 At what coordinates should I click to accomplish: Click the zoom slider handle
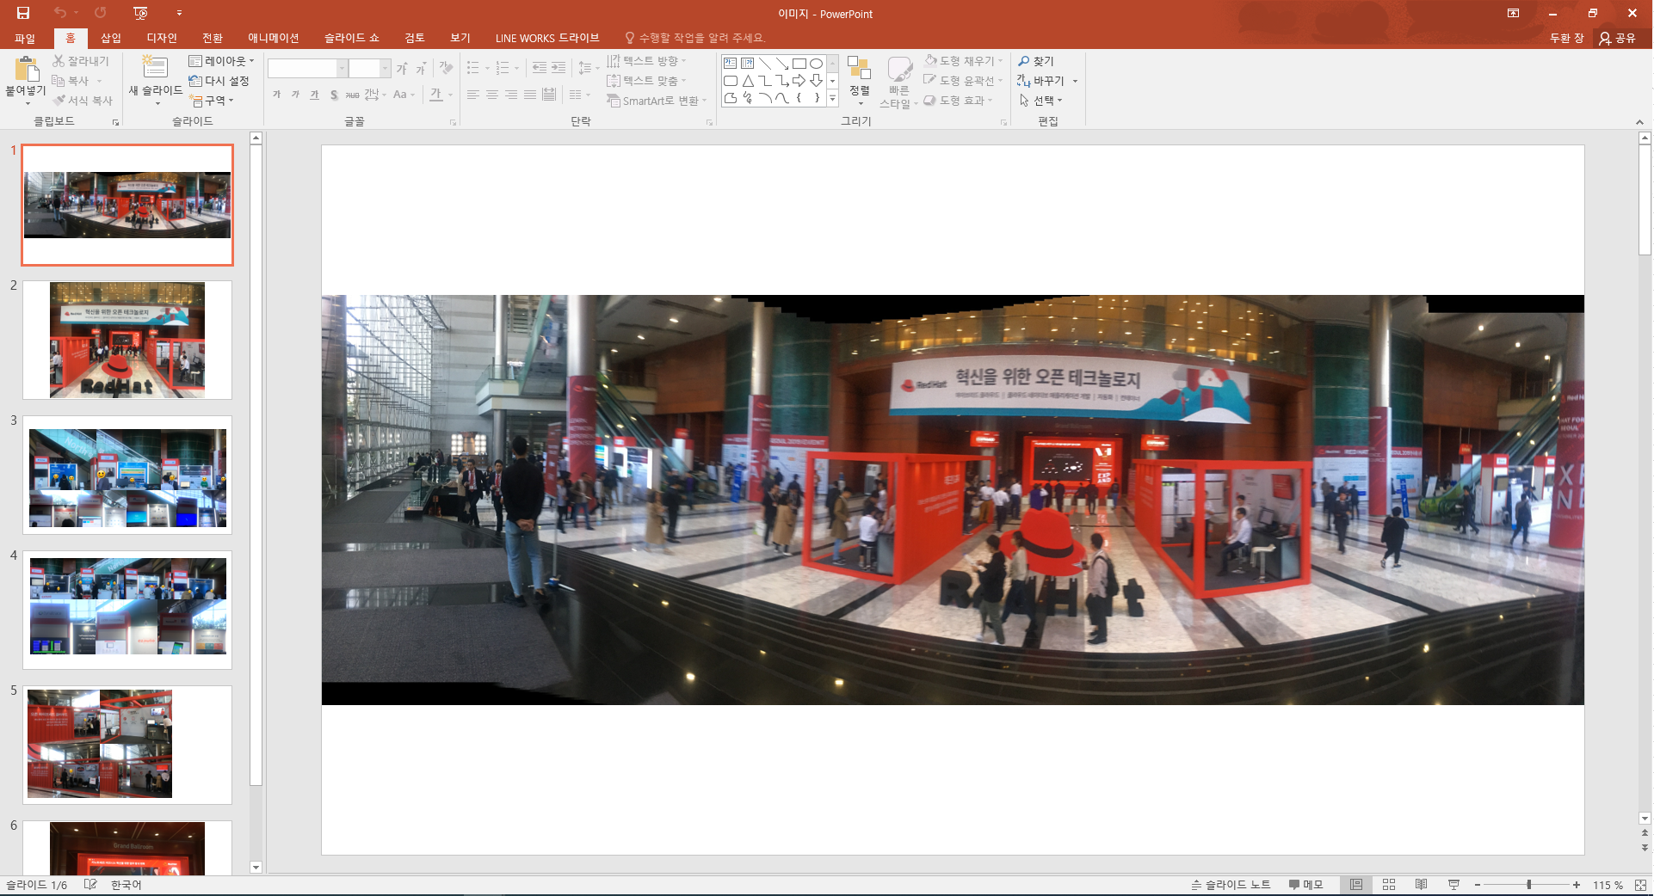[x=1528, y=885]
